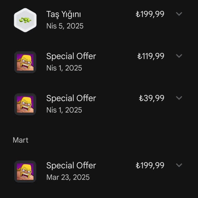Open the Special Offer title dated Mar 23
198x198 pixels.
coord(71,166)
